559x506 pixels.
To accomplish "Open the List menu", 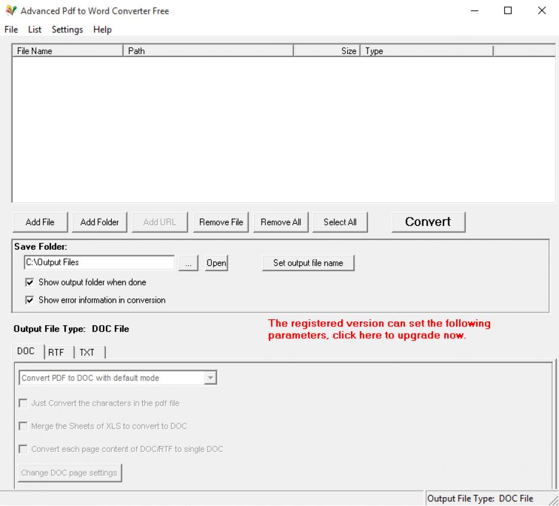I will [x=34, y=30].
